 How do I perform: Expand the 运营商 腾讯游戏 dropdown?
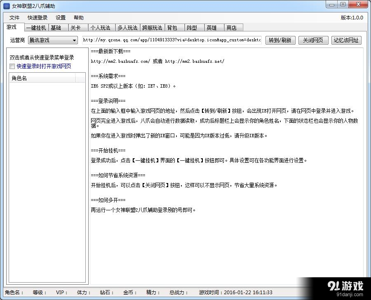tap(53, 40)
